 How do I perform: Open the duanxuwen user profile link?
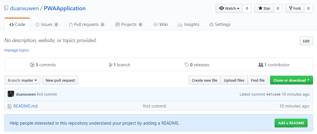(x=24, y=9)
